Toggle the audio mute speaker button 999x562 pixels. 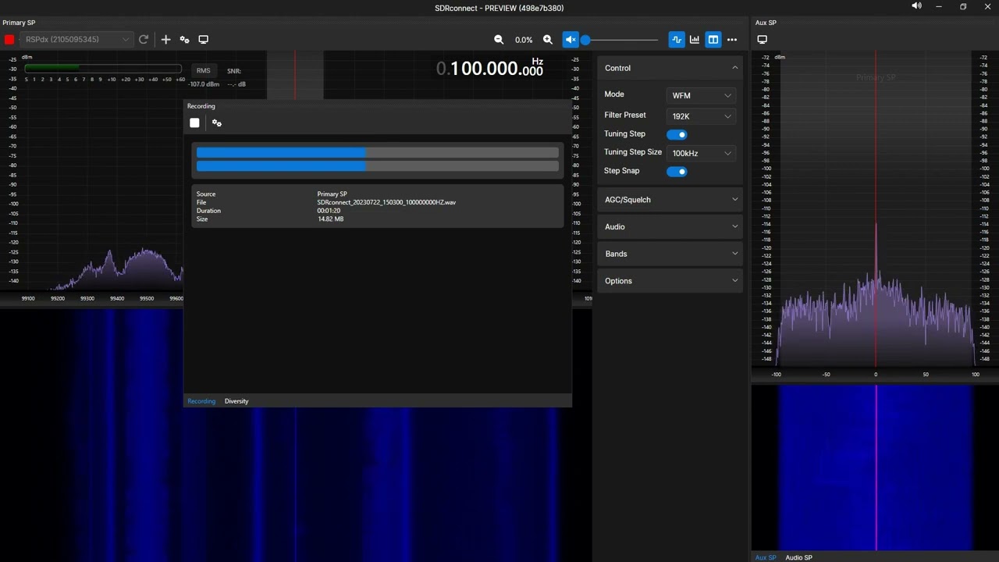[x=571, y=40]
